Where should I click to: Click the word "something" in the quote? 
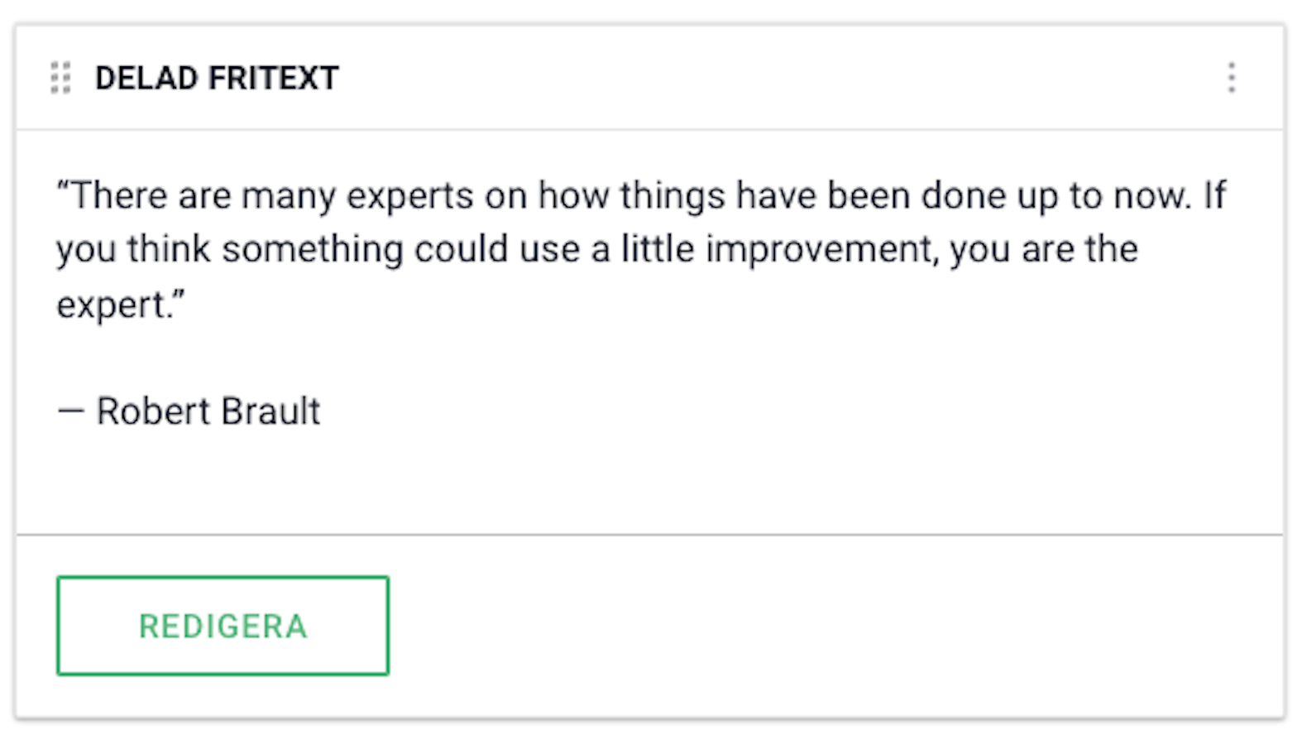pos(313,250)
